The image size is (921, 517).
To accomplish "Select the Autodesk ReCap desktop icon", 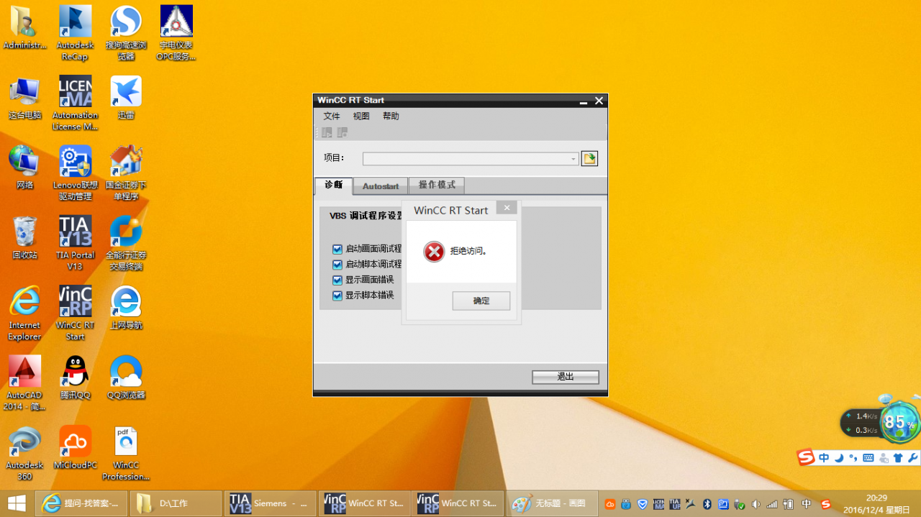I will click(x=75, y=32).
